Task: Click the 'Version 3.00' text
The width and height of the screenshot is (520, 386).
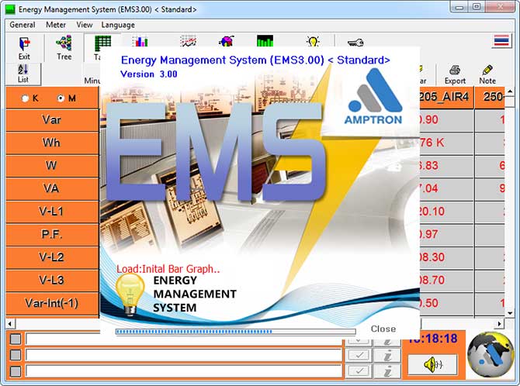Action: (149, 74)
